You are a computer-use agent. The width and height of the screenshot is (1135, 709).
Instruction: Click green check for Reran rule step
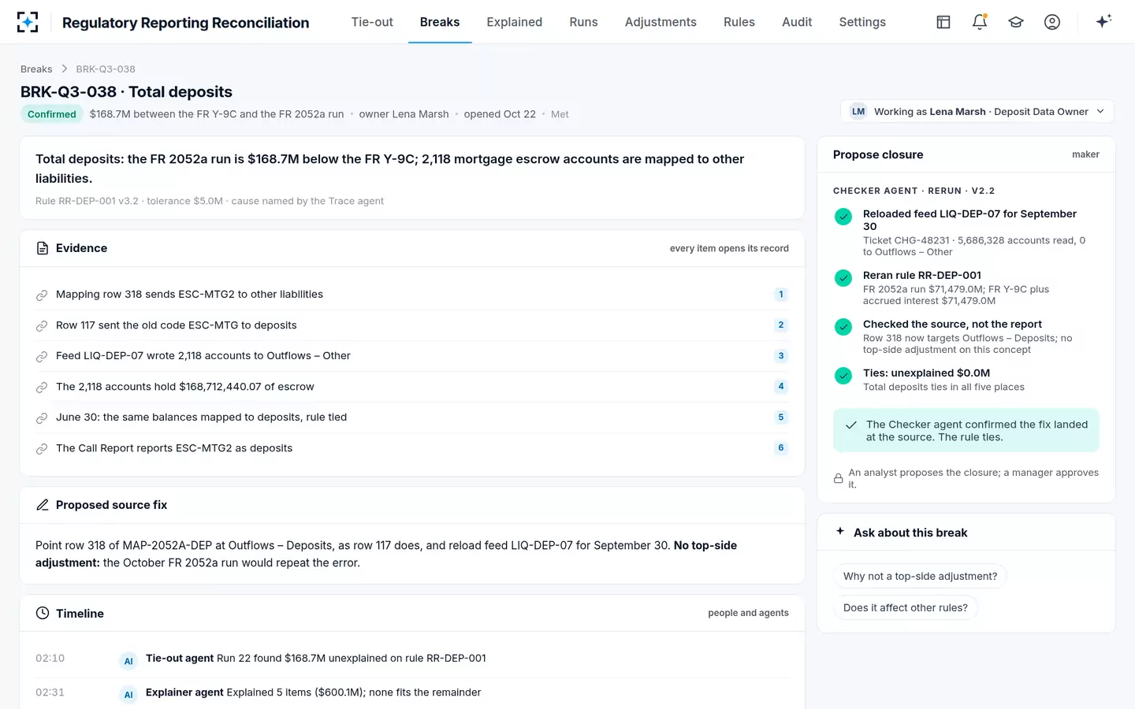[843, 277]
